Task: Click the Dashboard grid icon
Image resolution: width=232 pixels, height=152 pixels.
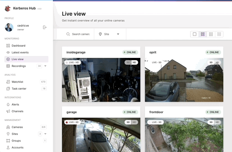Action: coord(8,46)
